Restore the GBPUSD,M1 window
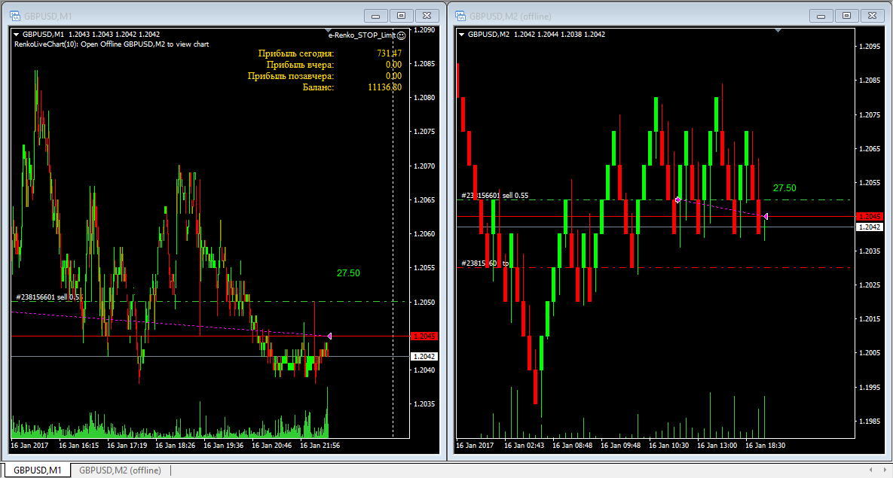Screen dimensions: 893x478 coord(402,16)
